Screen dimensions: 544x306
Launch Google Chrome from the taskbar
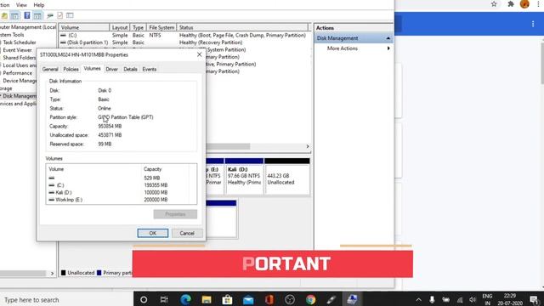click(x=311, y=299)
